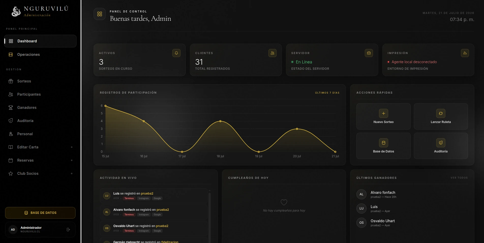Click the bell icon in Activos card

coord(176,53)
